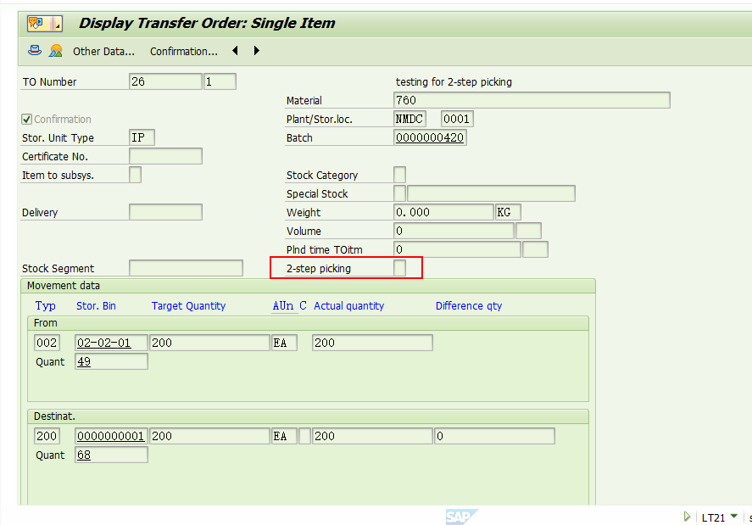The height and width of the screenshot is (525, 752).
Task: Navigate to next item using right arrow icon
Action: coord(255,51)
